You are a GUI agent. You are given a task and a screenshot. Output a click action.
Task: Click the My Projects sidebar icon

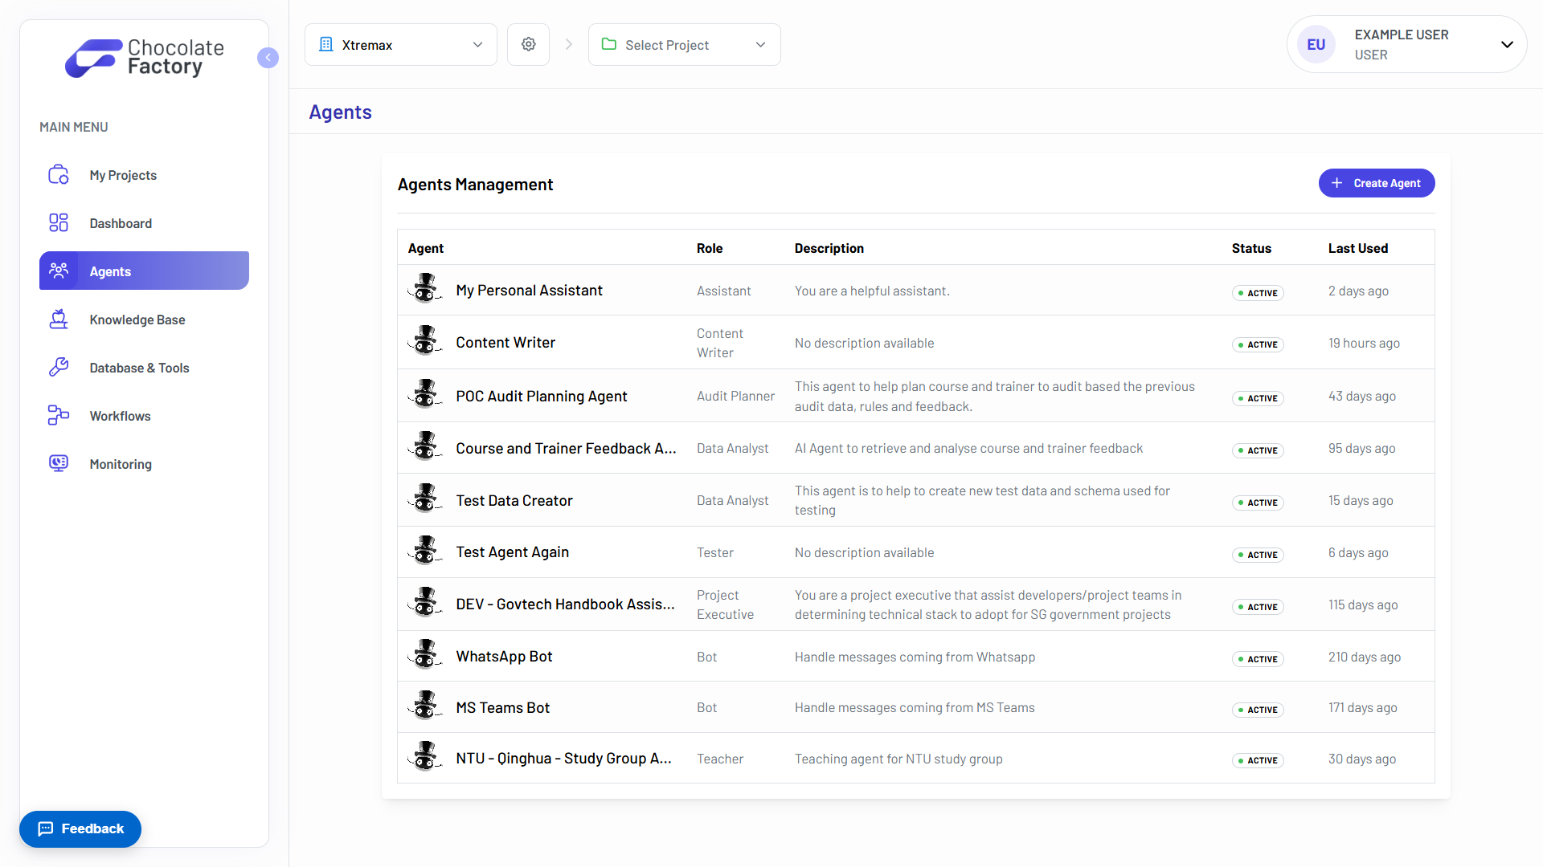59,175
